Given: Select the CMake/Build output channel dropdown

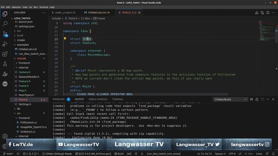Looking at the screenshot, I should tap(230, 99).
